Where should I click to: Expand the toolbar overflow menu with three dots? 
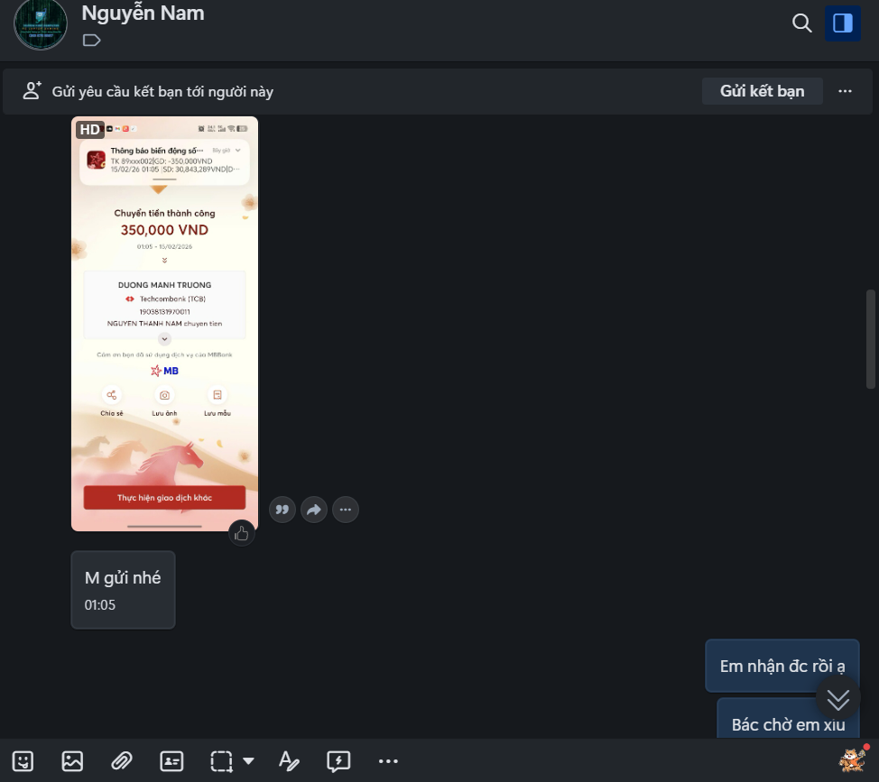388,760
